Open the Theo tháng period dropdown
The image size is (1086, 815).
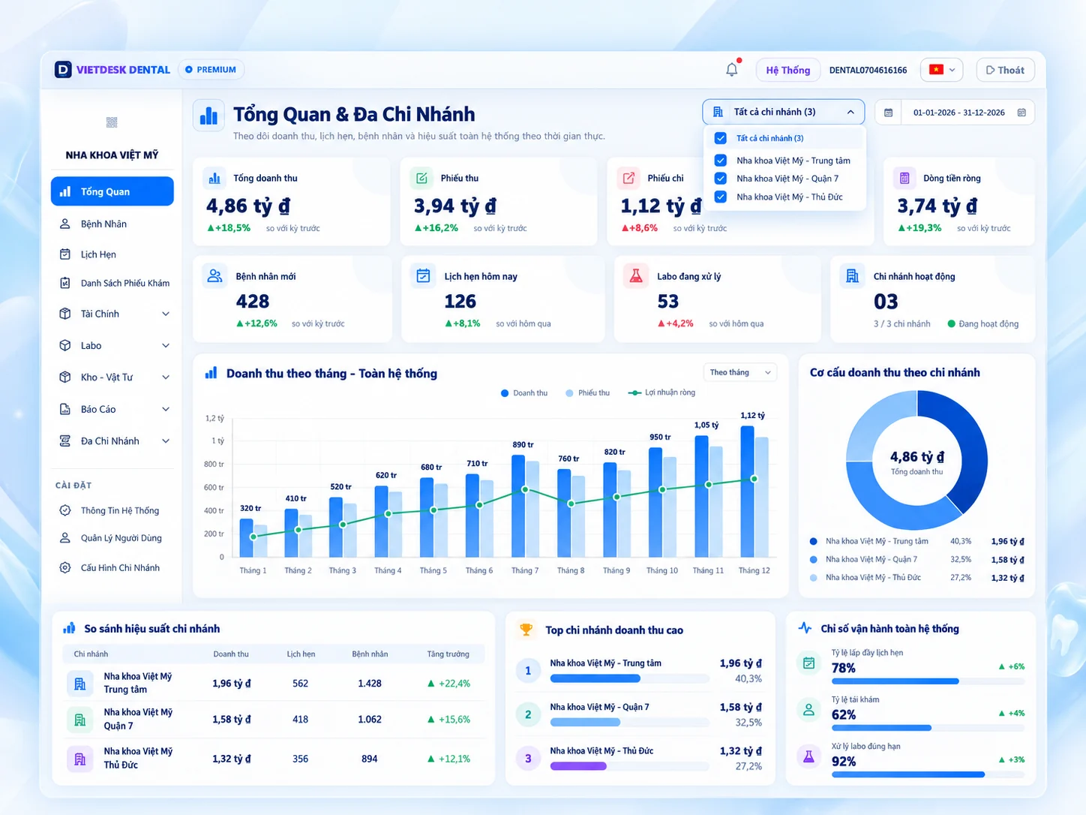(x=740, y=372)
